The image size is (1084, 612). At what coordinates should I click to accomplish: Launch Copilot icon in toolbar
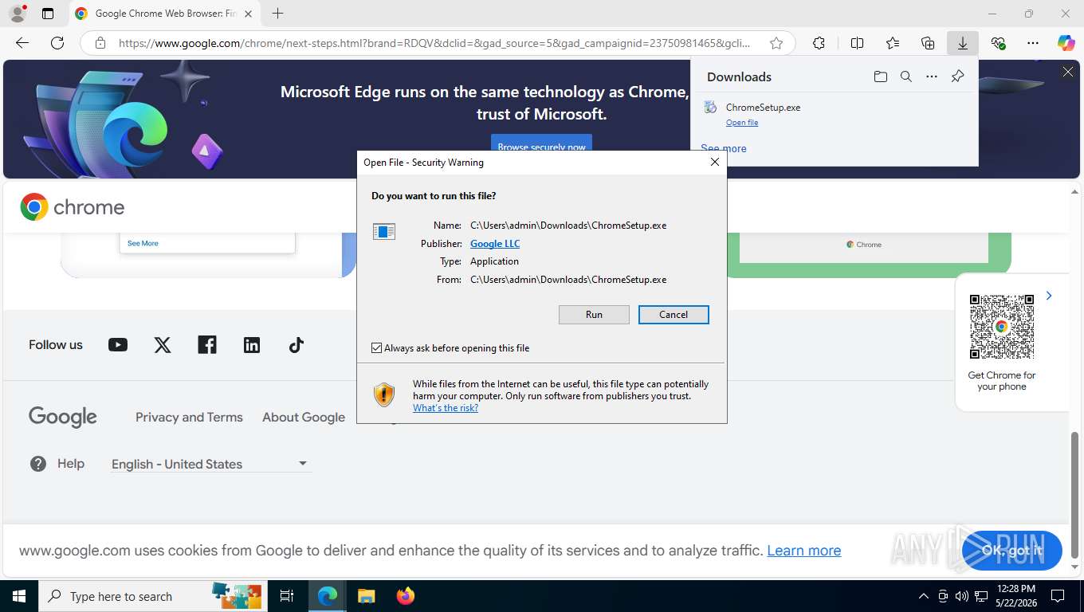tap(1066, 43)
